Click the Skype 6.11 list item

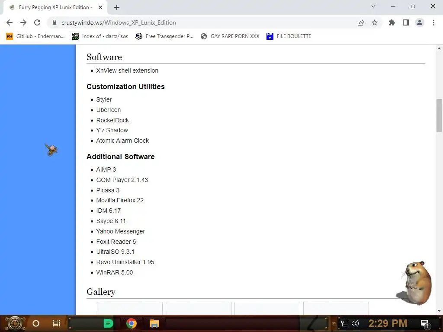[x=111, y=221]
